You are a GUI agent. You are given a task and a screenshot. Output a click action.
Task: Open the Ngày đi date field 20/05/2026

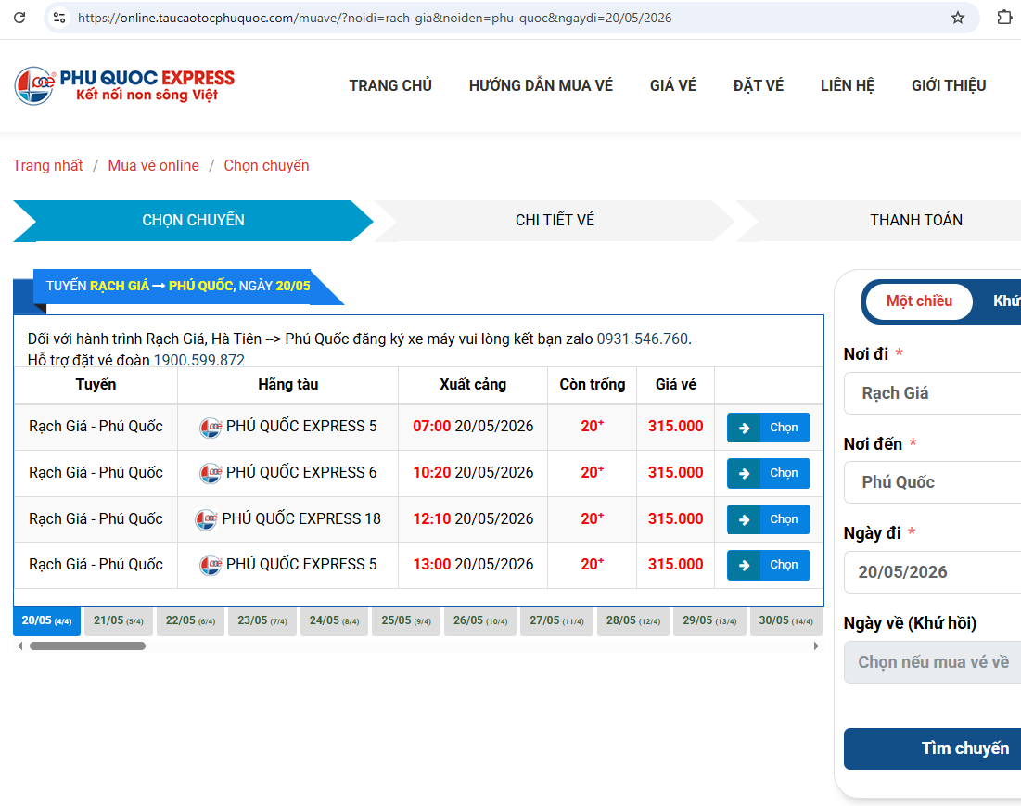[x=933, y=572]
